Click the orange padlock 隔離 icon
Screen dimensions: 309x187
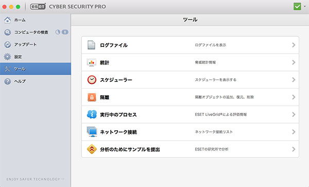92,97
